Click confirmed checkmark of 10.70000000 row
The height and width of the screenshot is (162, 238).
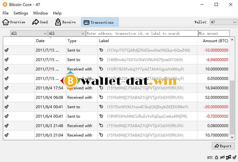(7, 135)
